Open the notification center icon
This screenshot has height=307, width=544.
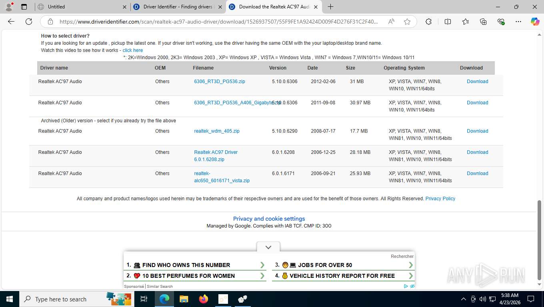pyautogui.click(x=531, y=299)
